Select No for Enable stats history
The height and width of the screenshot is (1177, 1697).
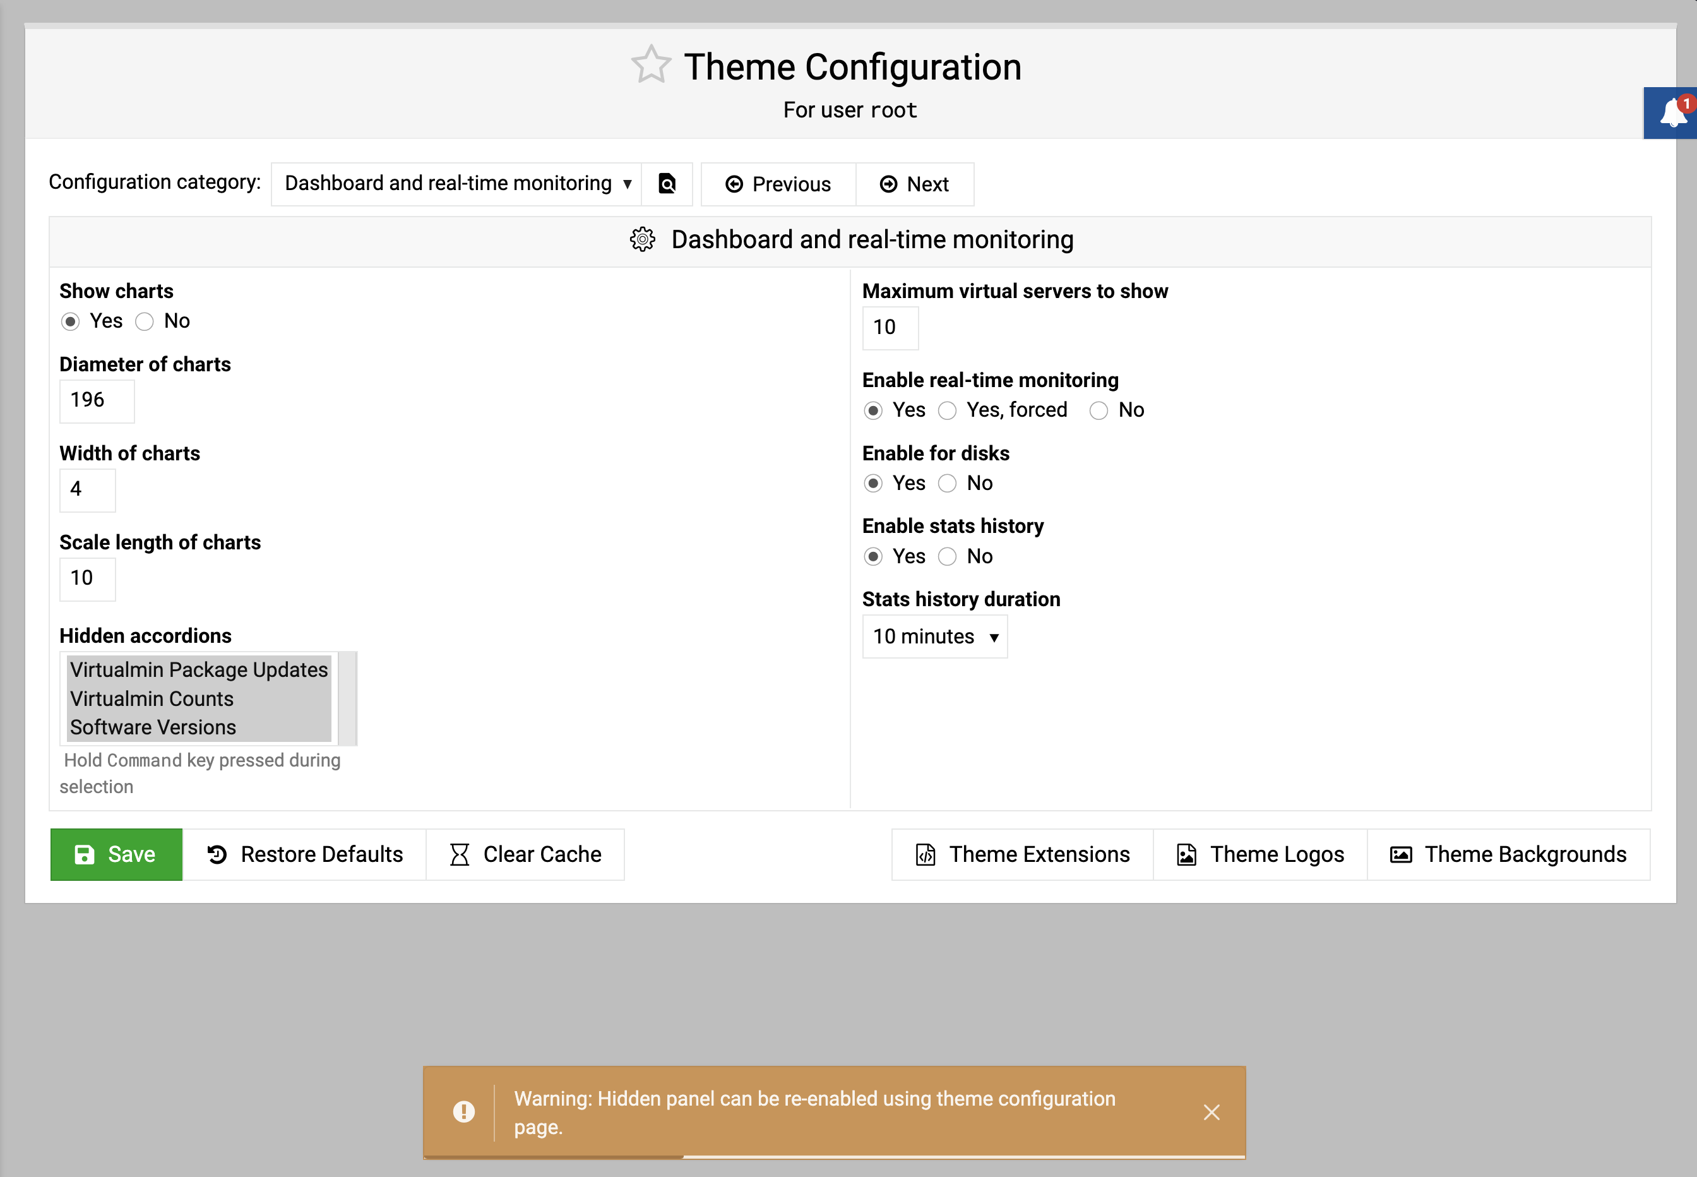[947, 557]
